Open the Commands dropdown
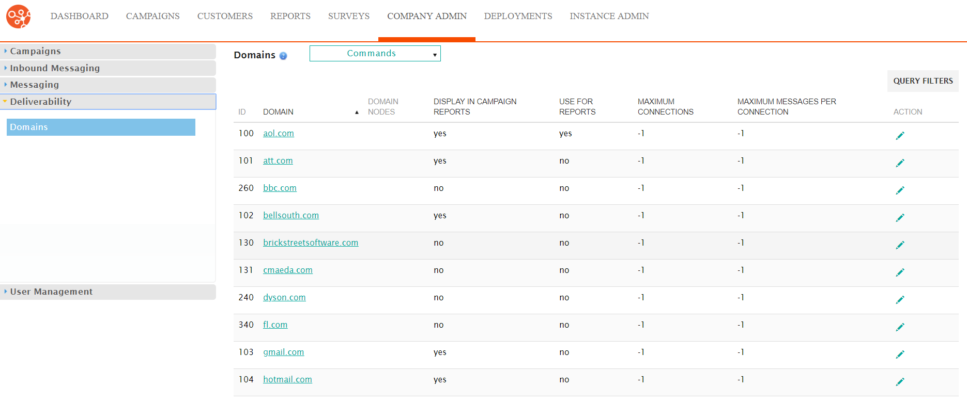967x403 pixels. [x=375, y=54]
